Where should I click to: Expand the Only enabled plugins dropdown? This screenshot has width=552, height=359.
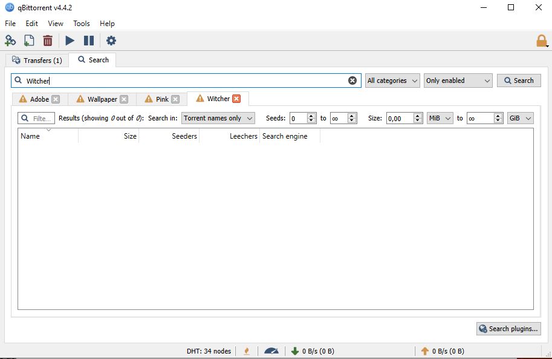point(458,81)
